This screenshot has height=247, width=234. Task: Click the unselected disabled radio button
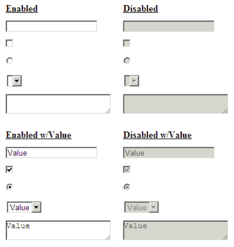click(x=127, y=61)
